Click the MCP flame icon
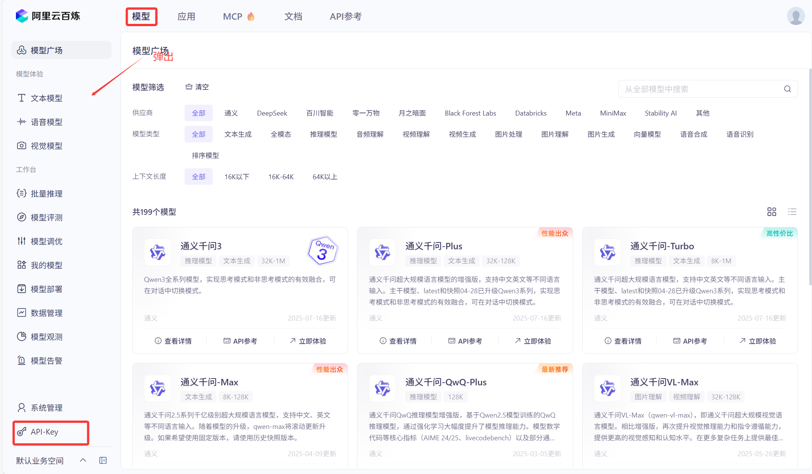This screenshot has height=474, width=812. click(x=251, y=16)
